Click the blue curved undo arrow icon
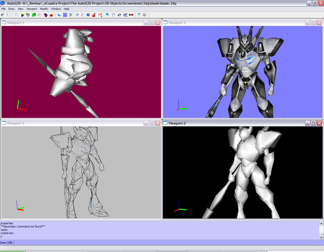Screen dimensions: 324x252 click(x=59, y=15)
